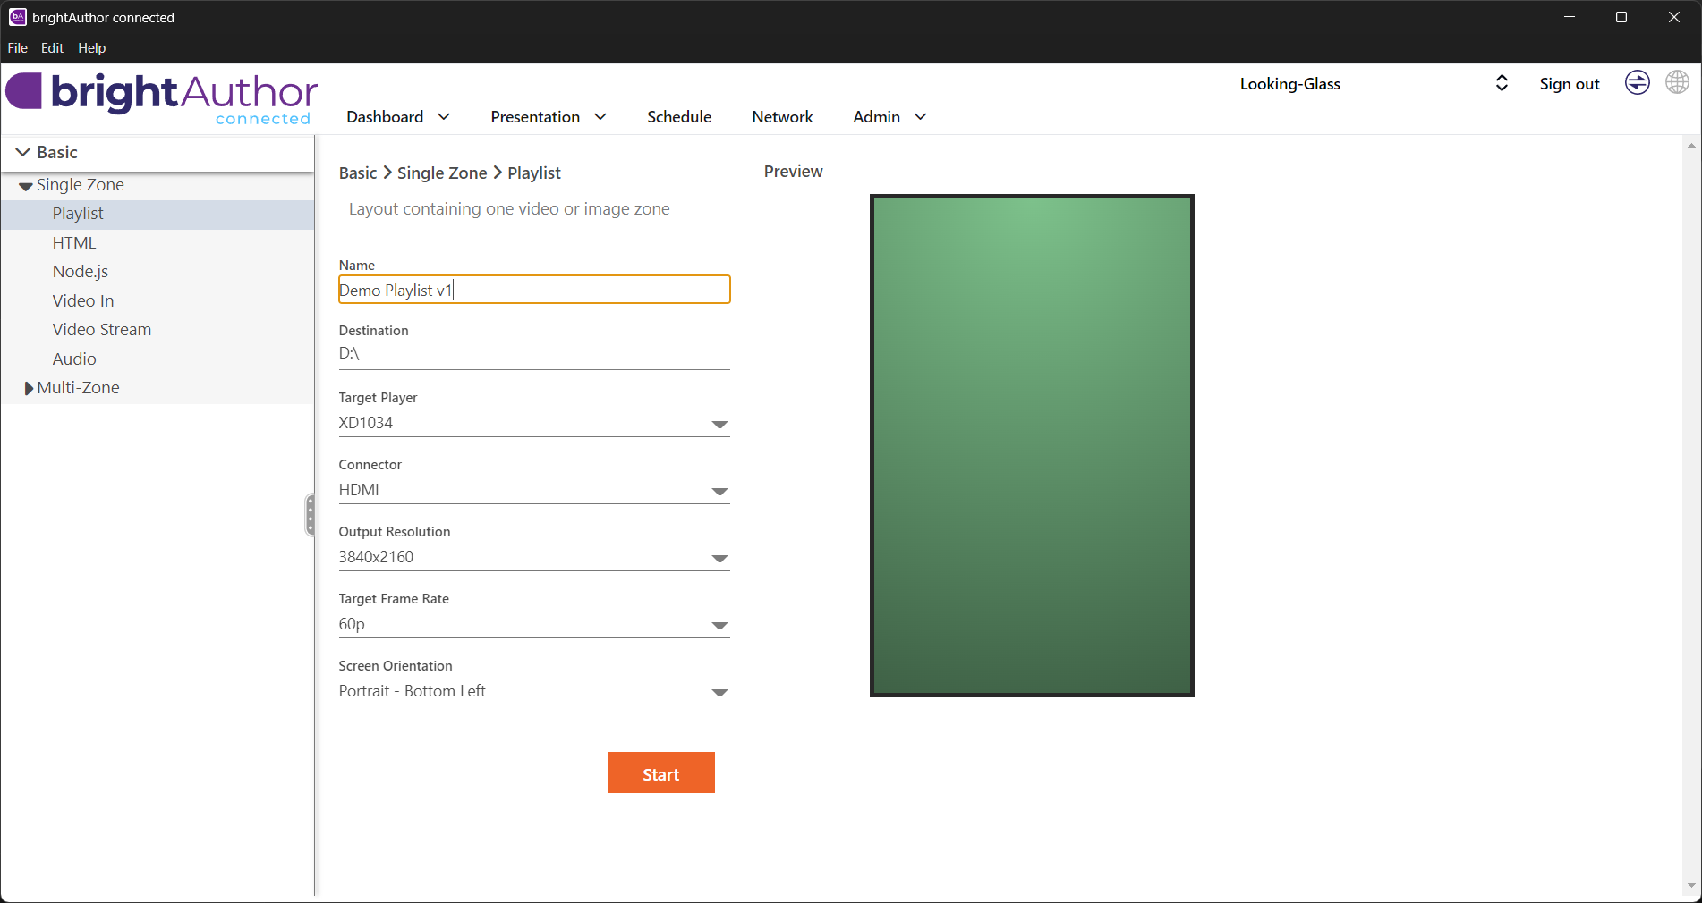
Task: Click the network switch icon beside Sign out
Action: [x=1637, y=83]
